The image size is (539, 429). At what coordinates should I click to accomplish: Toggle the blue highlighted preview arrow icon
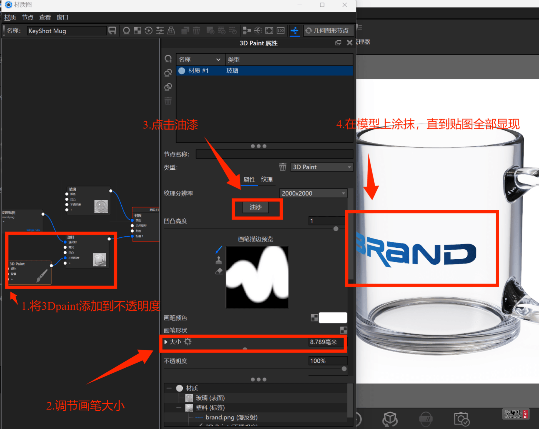(294, 31)
